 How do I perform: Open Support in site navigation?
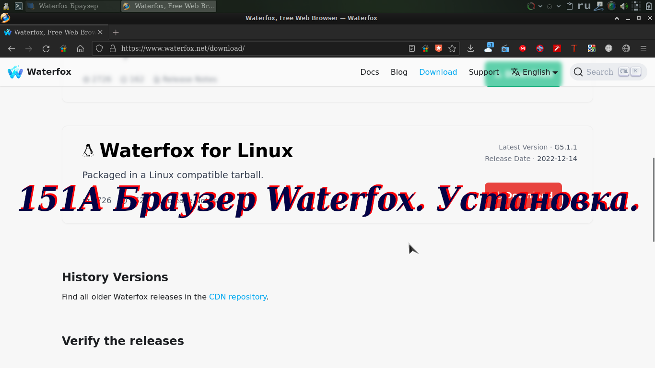(484, 72)
